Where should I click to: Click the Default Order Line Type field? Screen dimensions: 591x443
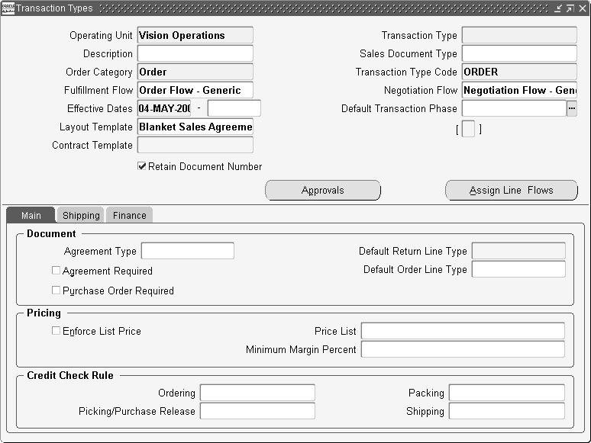[518, 269]
